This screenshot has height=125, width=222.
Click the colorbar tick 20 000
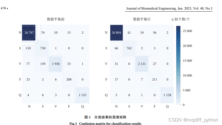click(187, 46)
